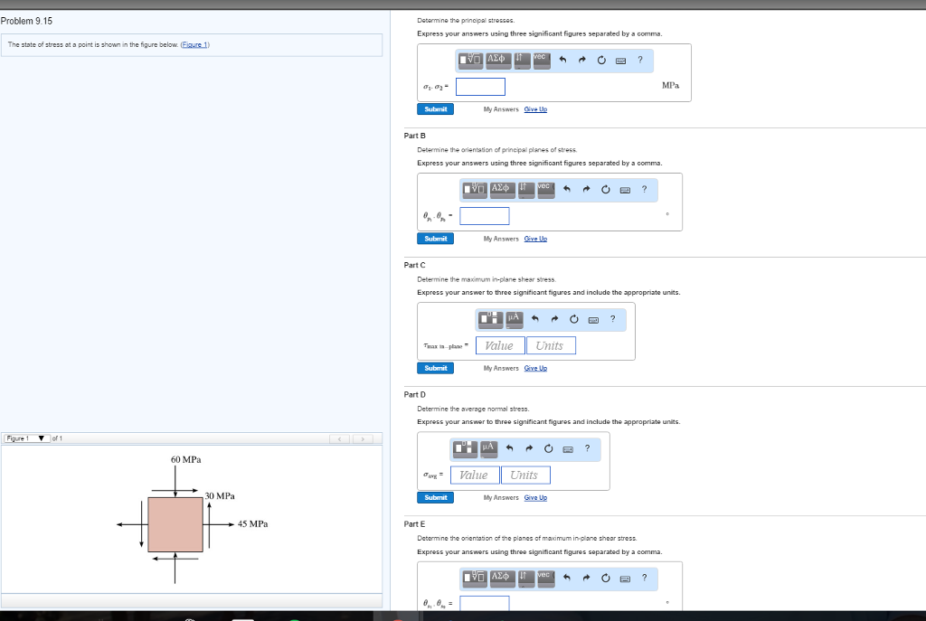Go to the next figure with the right arrow
Viewport: 926px width, 621px height.
point(363,438)
